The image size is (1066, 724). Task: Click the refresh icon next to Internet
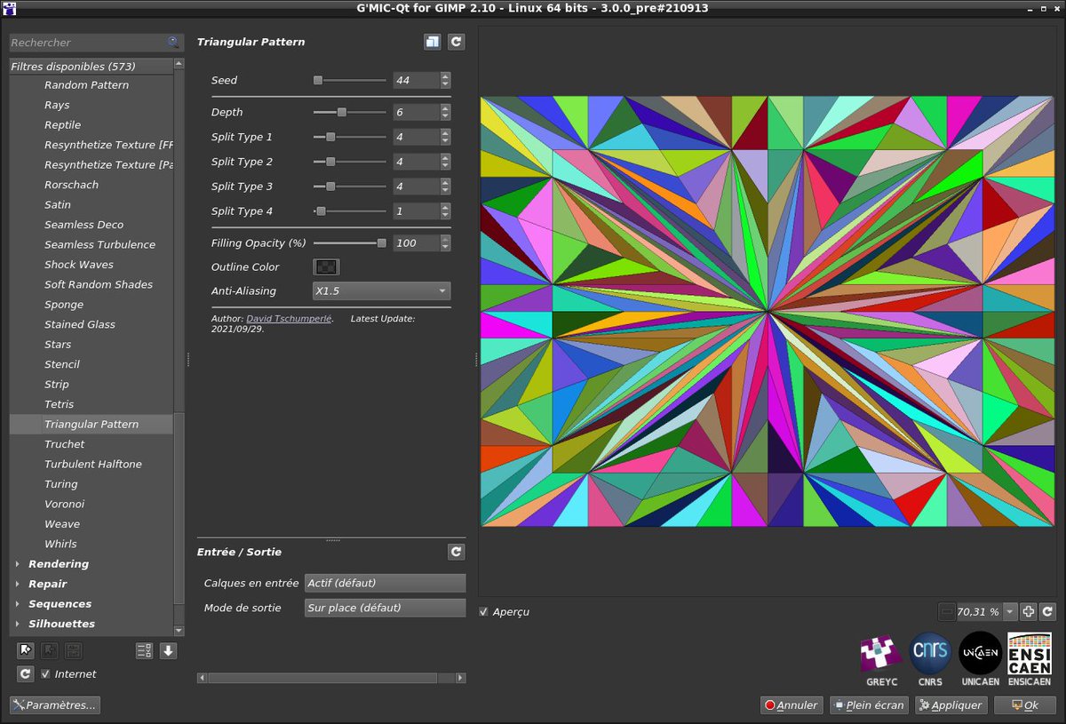[x=26, y=674]
